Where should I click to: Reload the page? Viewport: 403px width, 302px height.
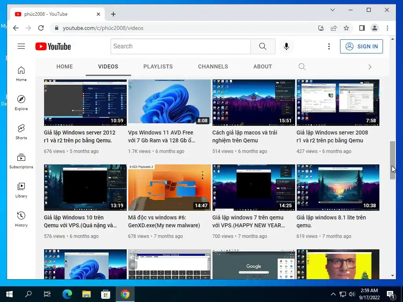pyautogui.click(x=41, y=28)
